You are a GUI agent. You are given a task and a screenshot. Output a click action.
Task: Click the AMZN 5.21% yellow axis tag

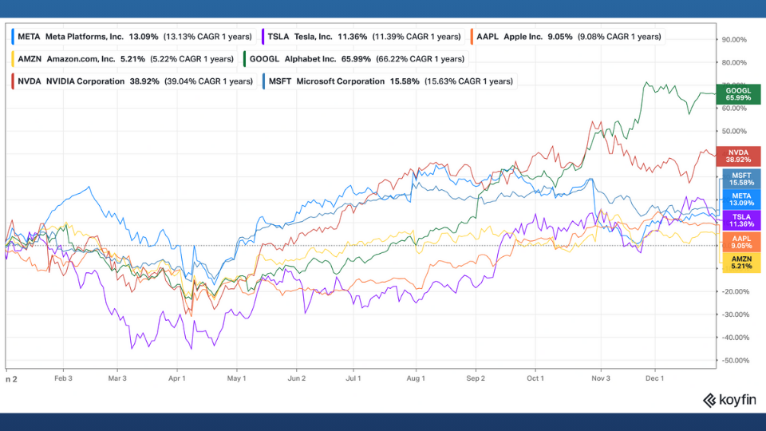pos(738,263)
